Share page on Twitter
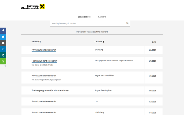184x115 pixels. [3, 37]
